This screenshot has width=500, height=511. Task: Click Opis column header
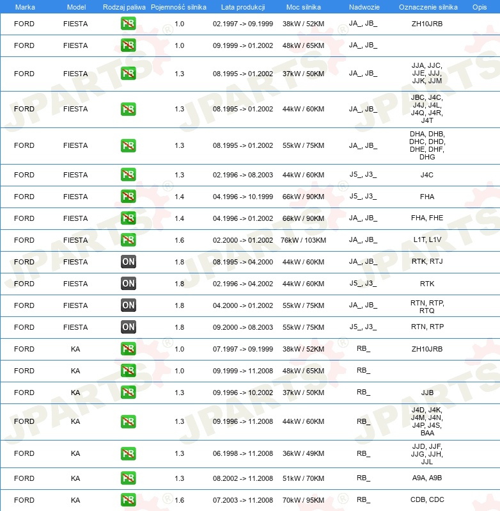click(x=480, y=7)
